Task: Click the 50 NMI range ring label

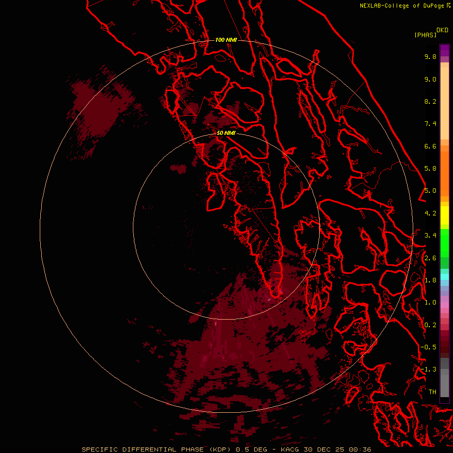Action: click(x=226, y=133)
